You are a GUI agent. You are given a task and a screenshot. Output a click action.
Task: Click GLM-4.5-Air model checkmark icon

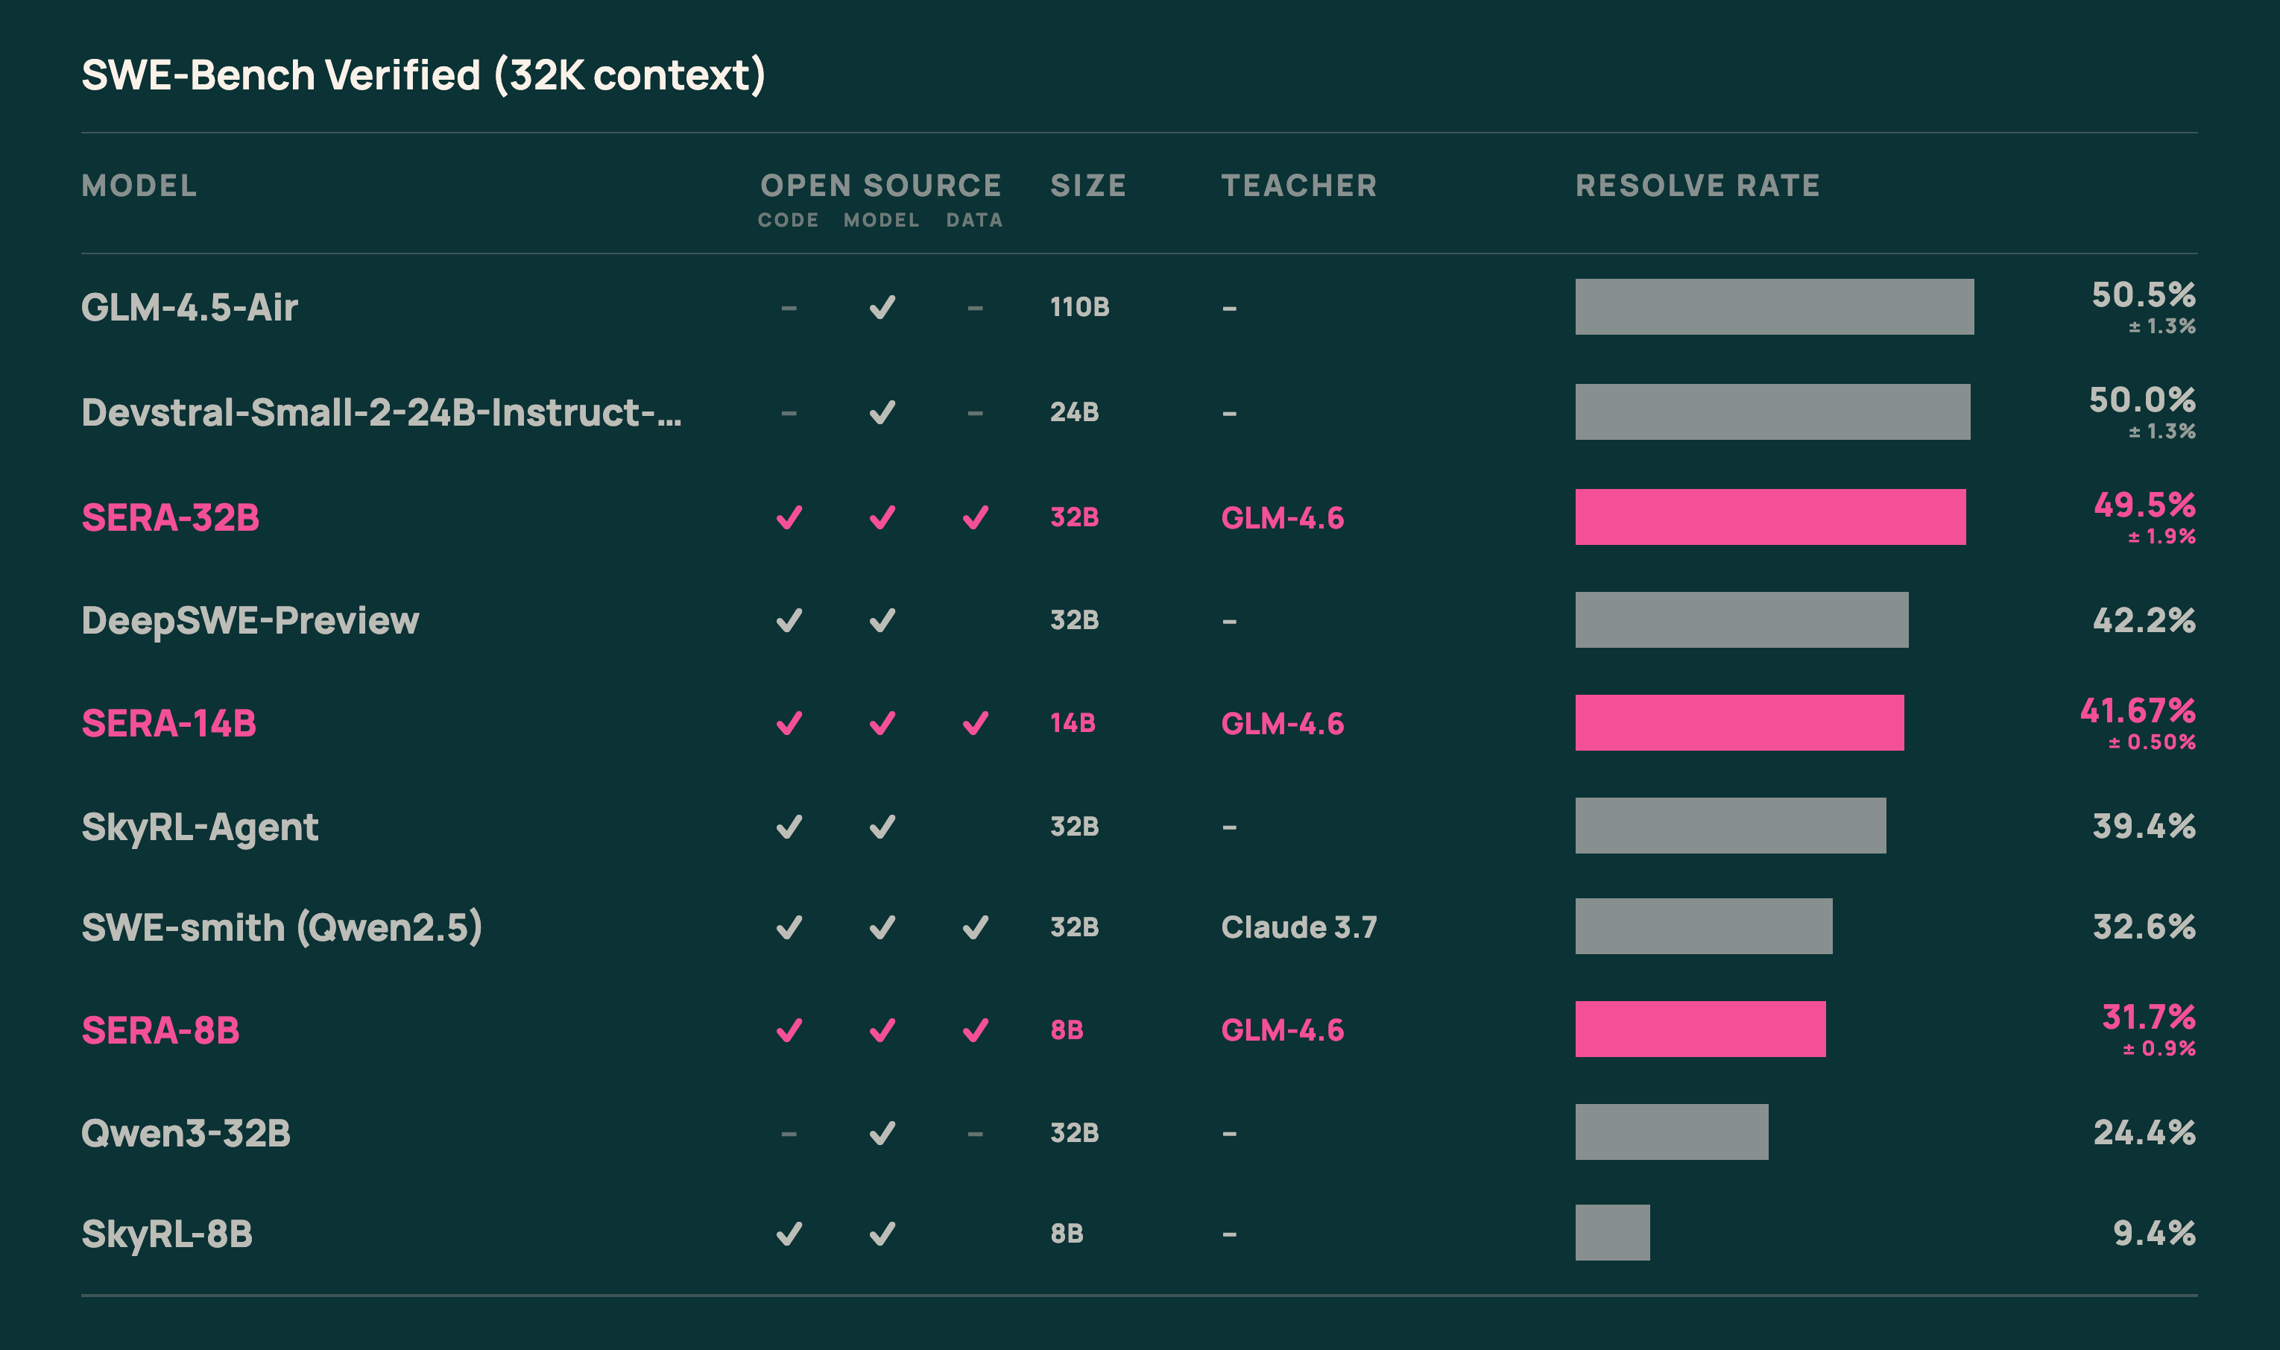click(882, 307)
